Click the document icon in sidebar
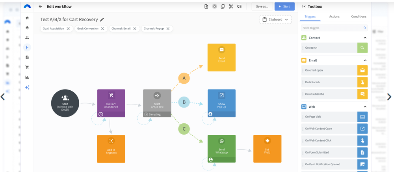The image size is (394, 172). click(27, 57)
